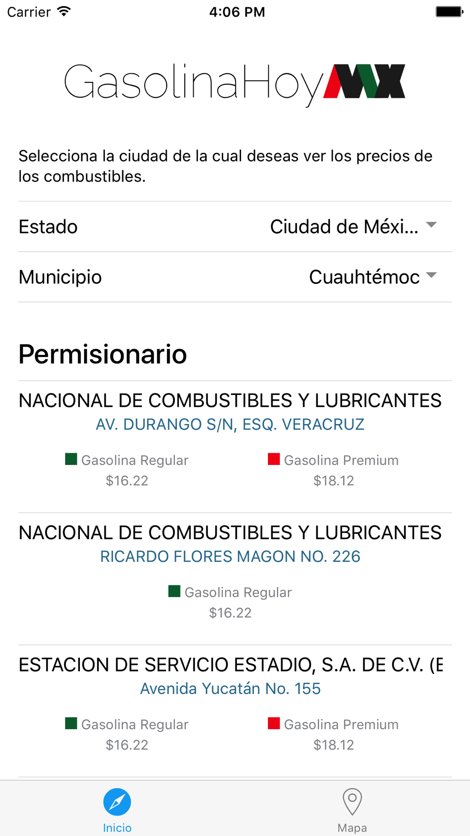Click red Premium swatch for Av. Durango station
The width and height of the screenshot is (470, 836).
click(274, 459)
